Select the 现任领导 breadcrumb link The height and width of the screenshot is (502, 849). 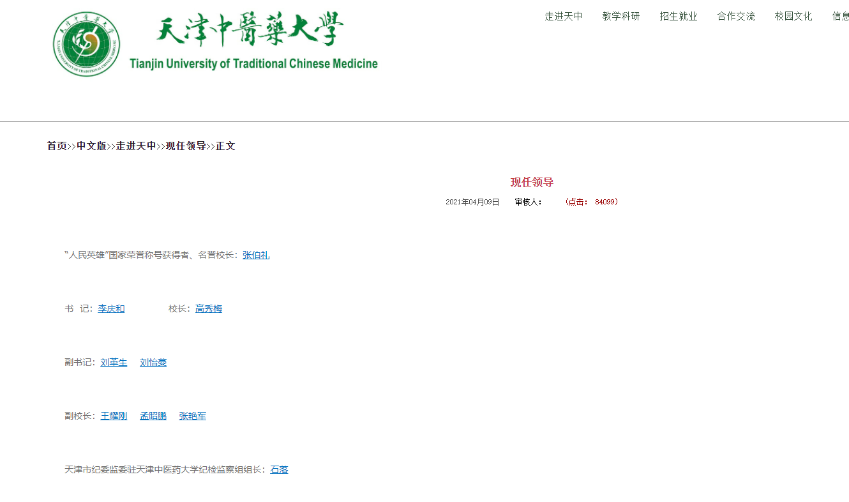(x=186, y=146)
